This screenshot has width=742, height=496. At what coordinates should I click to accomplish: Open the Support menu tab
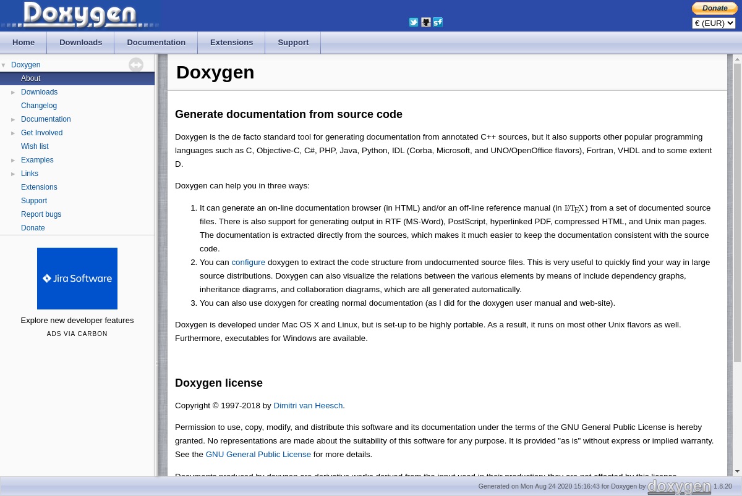(293, 43)
